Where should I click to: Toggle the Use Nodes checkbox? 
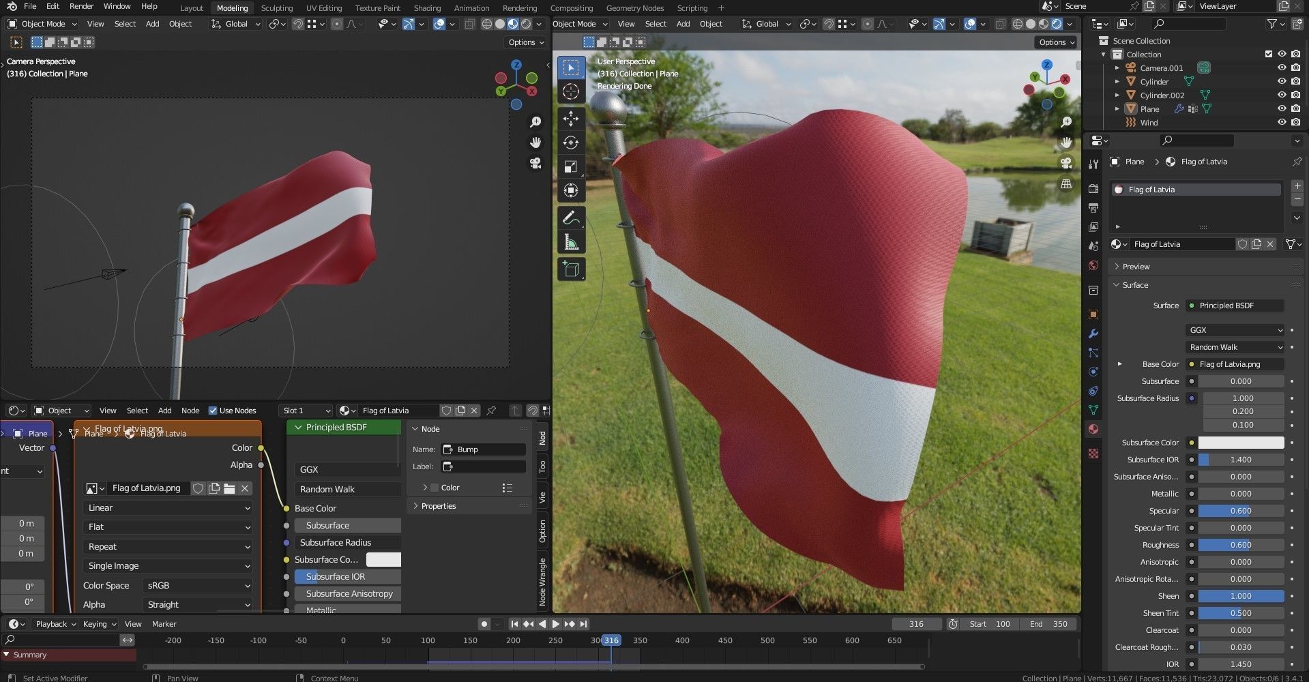click(x=213, y=411)
